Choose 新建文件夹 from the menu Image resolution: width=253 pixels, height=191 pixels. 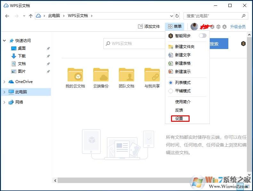[x=184, y=47]
